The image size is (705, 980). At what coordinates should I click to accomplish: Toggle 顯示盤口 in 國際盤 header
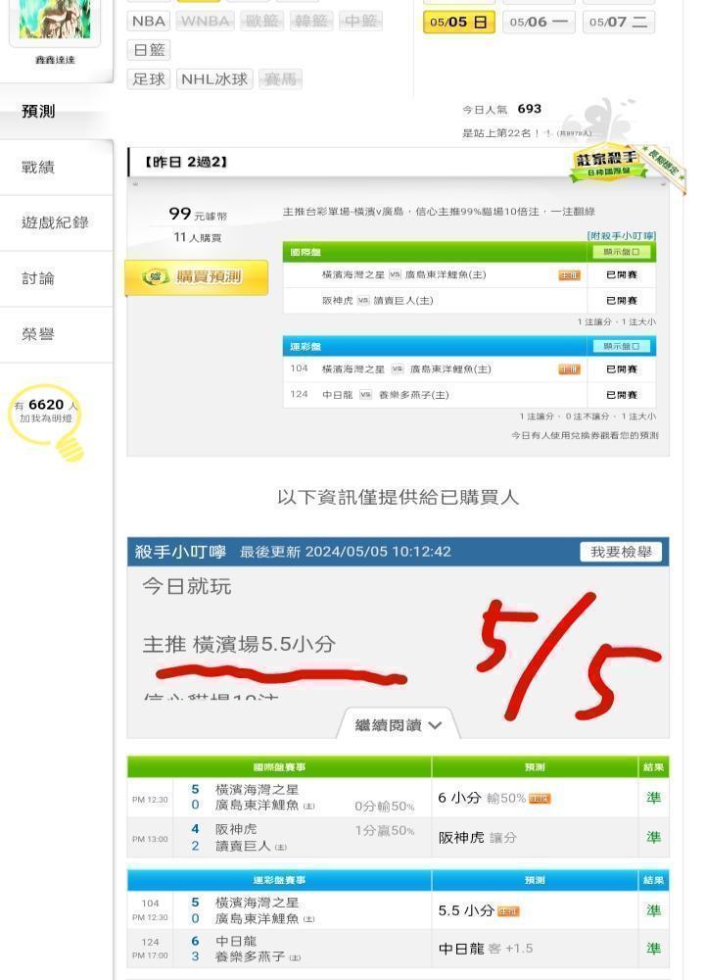pyautogui.click(x=622, y=252)
